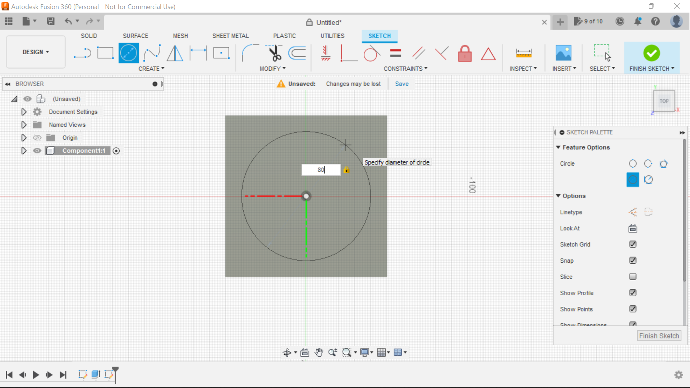Image resolution: width=690 pixels, height=388 pixels.
Task: Collapse the Feature Options section
Action: tap(558, 147)
